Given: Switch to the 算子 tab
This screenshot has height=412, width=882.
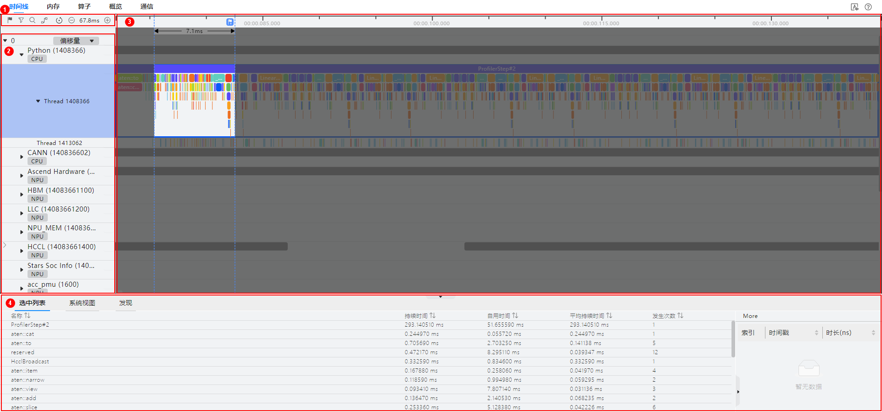Looking at the screenshot, I should (x=84, y=6).
